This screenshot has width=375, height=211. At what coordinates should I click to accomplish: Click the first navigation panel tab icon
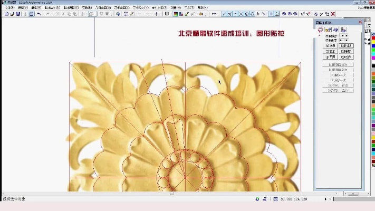pyautogui.click(x=320, y=30)
